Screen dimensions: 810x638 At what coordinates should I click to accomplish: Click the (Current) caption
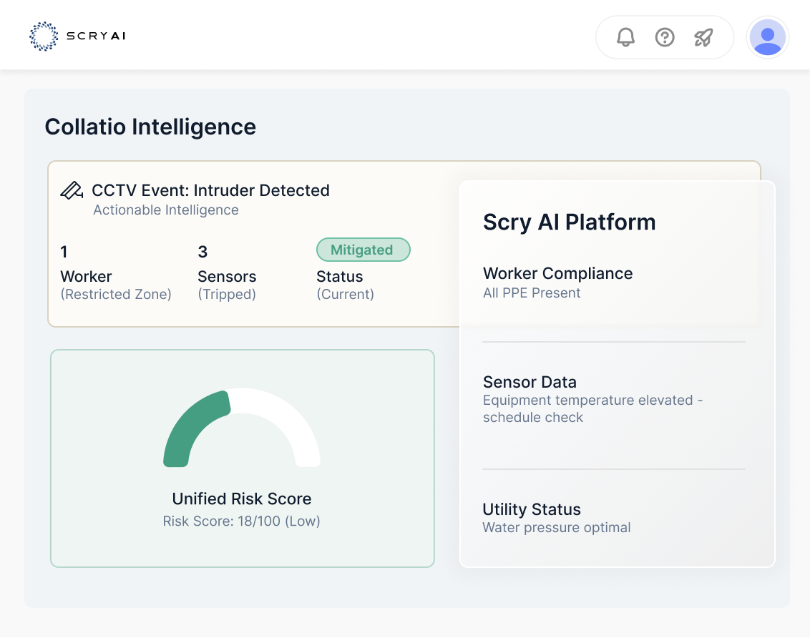tap(345, 294)
